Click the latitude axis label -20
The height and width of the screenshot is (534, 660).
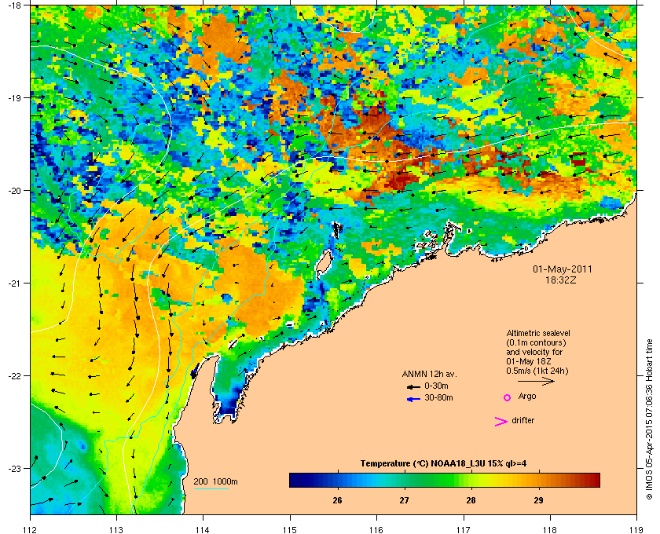(x=14, y=190)
